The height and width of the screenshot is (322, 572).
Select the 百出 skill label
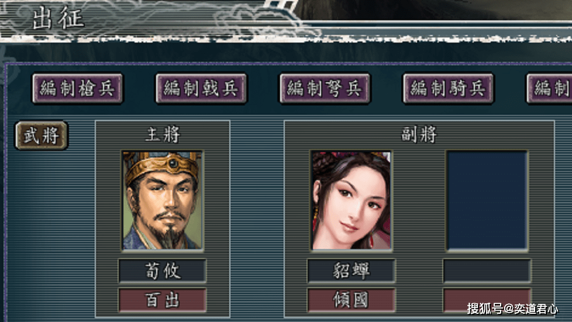point(163,300)
